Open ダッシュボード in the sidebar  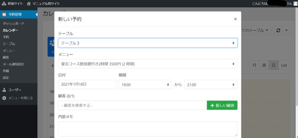(13, 24)
